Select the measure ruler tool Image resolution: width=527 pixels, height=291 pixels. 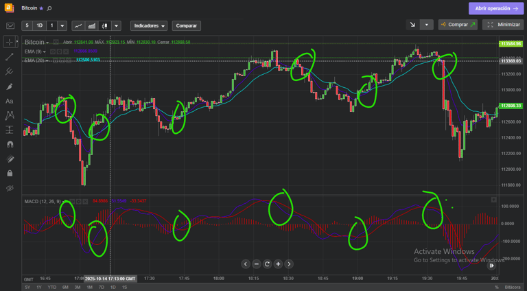[10, 130]
